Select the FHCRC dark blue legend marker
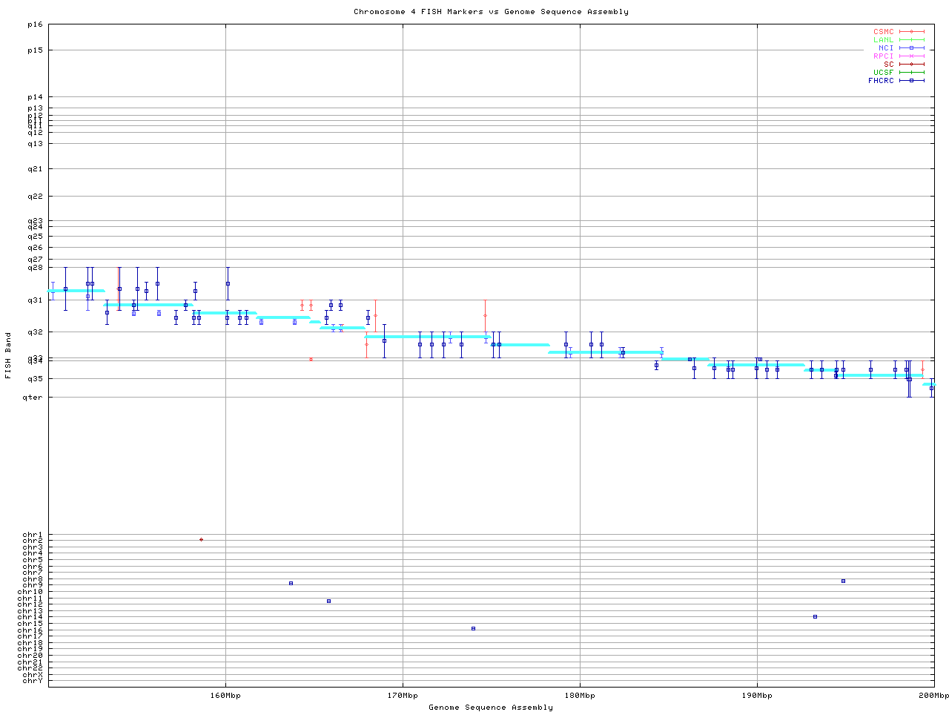Viewport: 949px width, 712px height. tap(911, 81)
